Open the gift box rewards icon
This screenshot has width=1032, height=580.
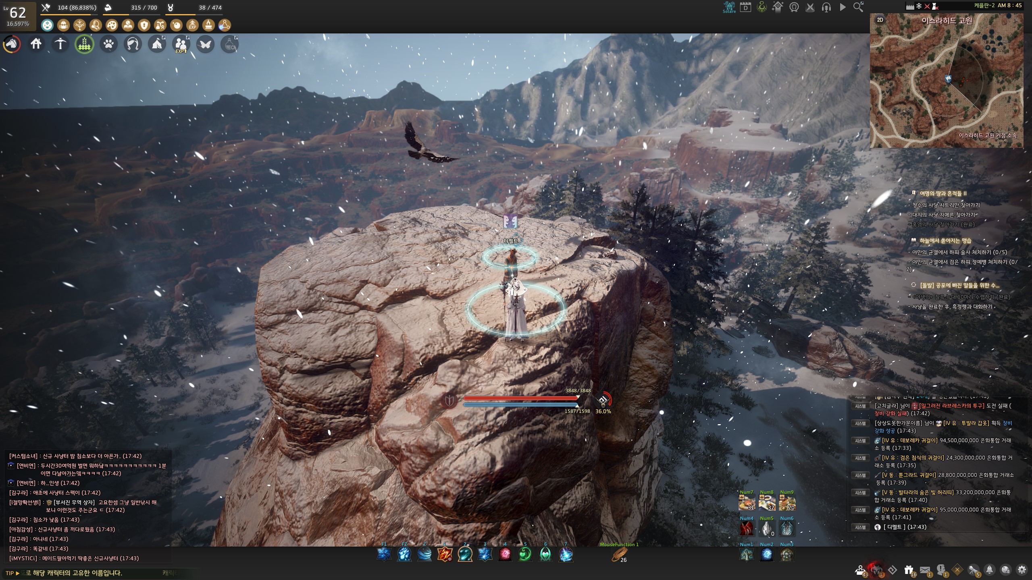coord(908,570)
